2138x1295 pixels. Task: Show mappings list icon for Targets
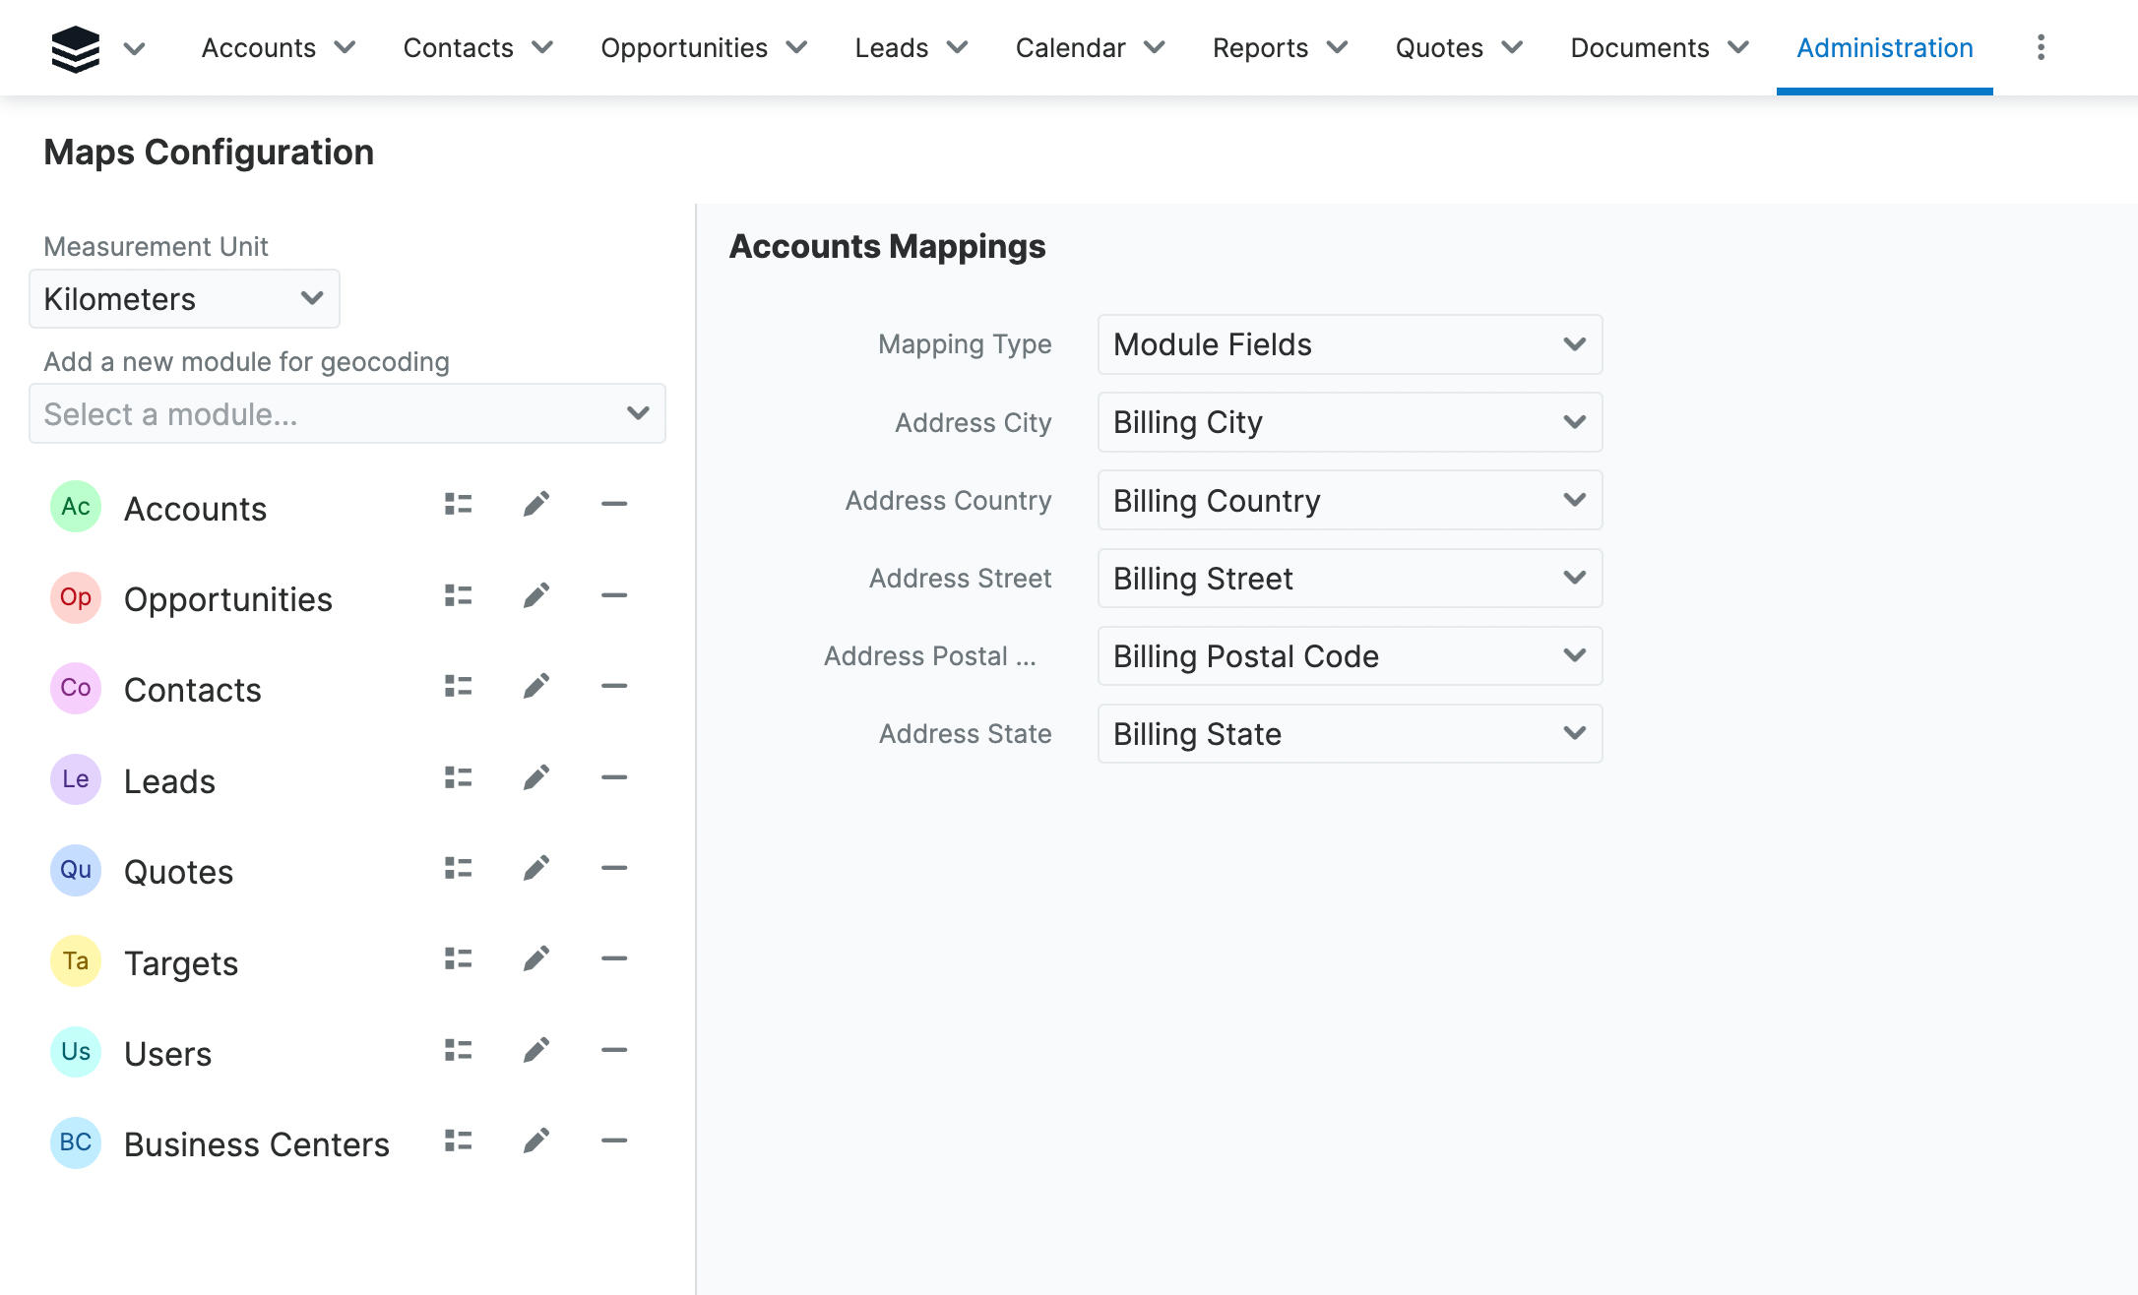click(x=458, y=958)
